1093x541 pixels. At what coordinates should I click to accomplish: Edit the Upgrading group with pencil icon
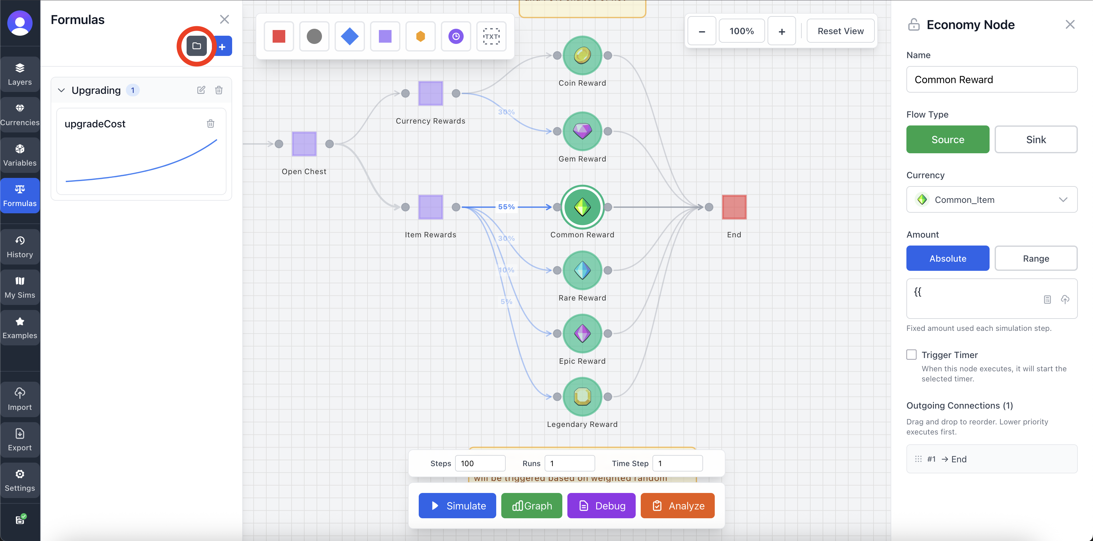201,90
